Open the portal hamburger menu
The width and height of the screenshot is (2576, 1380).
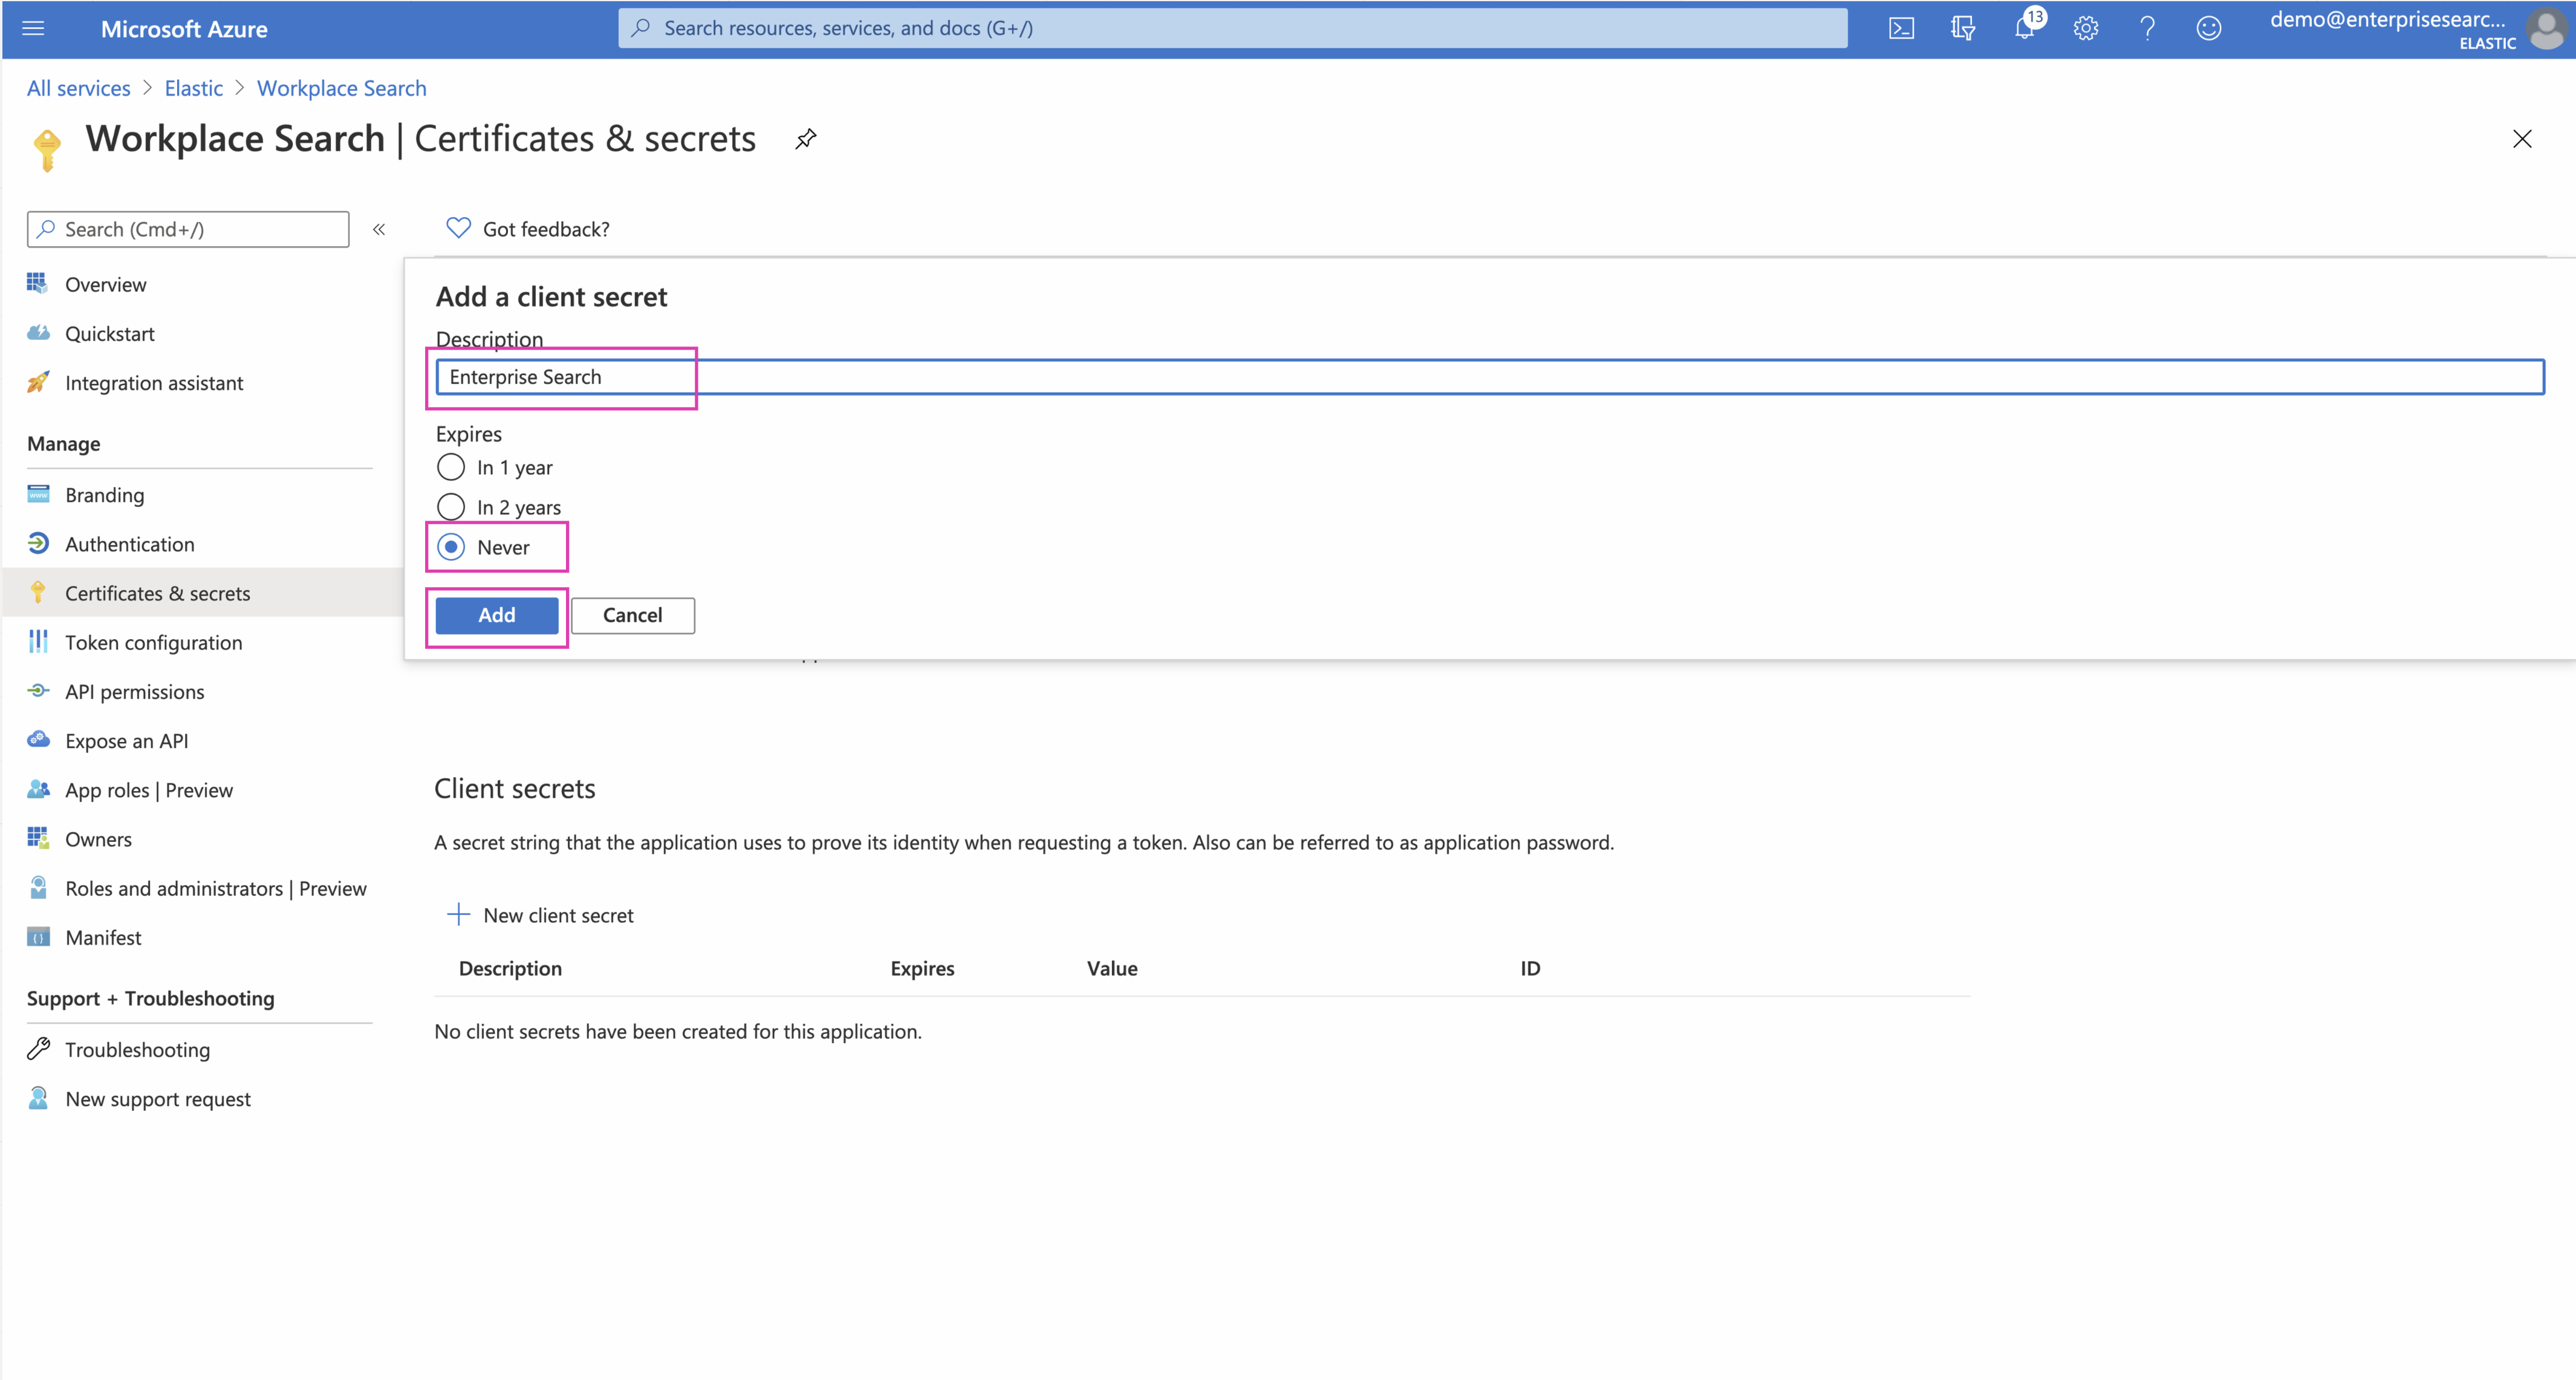[x=33, y=28]
